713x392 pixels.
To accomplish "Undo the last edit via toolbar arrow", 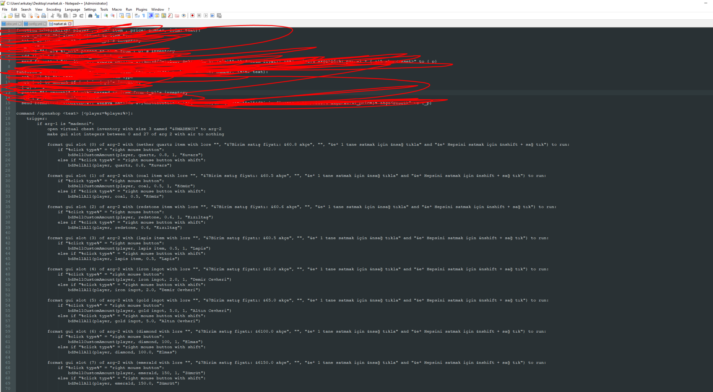I will [x=75, y=16].
